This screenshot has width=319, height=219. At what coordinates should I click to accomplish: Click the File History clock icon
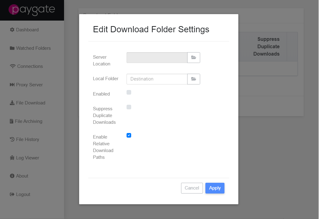(x=12, y=139)
